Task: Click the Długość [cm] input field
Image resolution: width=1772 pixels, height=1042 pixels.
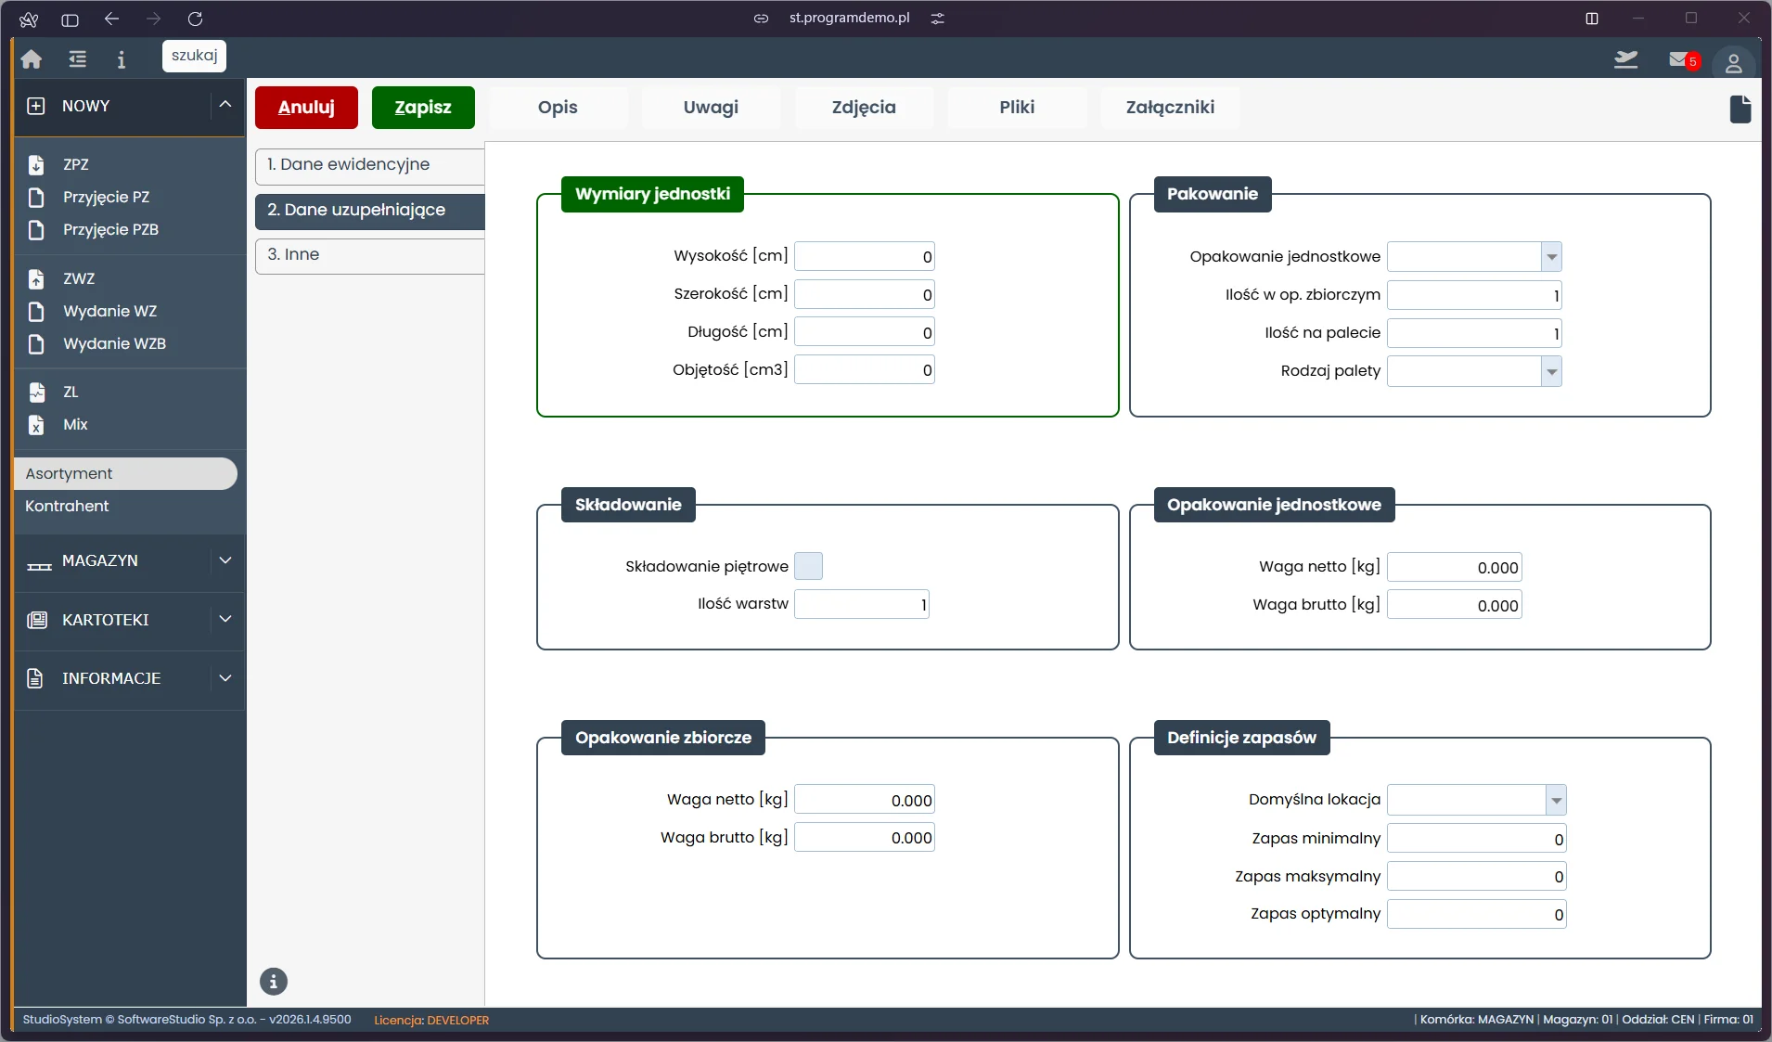Action: [x=865, y=332]
